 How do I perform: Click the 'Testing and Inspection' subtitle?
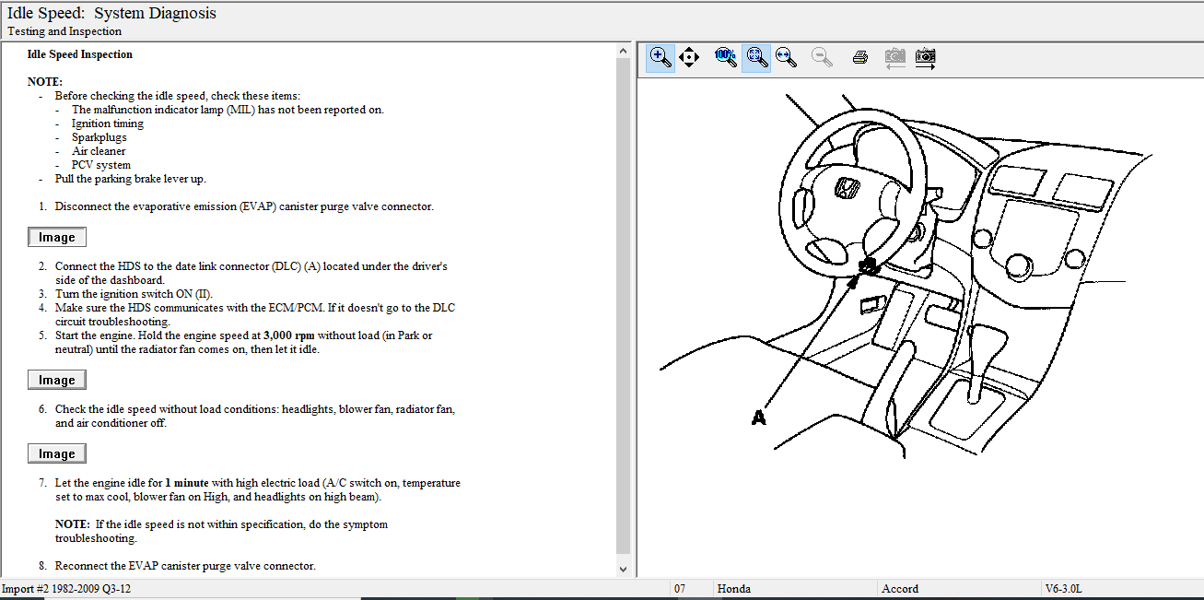[x=64, y=31]
